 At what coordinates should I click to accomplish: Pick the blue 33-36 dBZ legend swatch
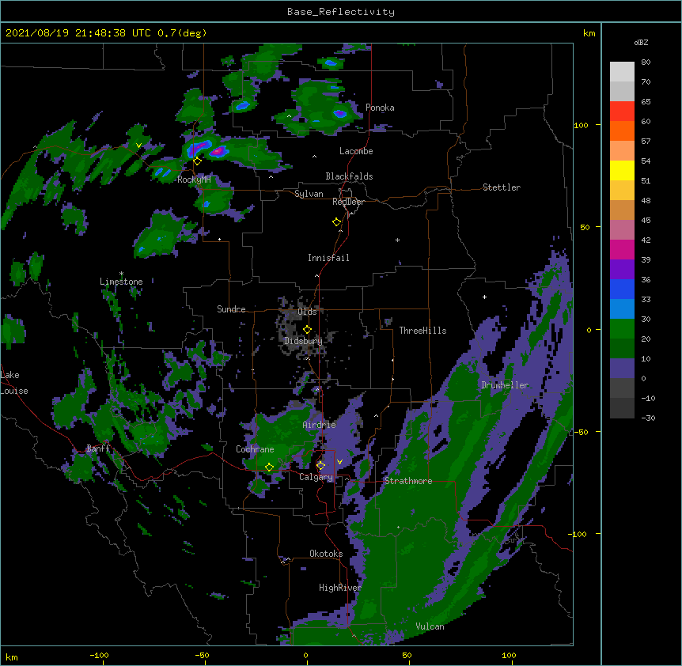coord(622,289)
